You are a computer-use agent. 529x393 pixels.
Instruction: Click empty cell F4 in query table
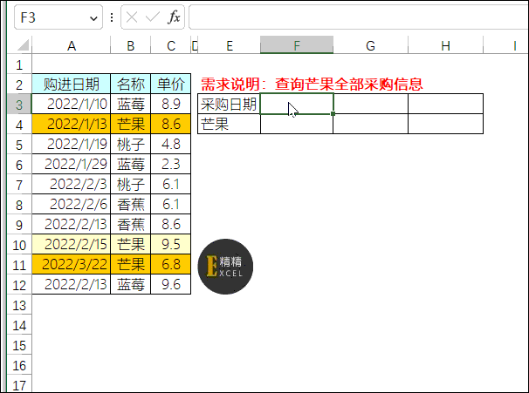click(x=297, y=124)
